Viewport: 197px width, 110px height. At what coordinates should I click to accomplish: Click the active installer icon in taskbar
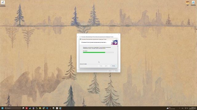click(x=60, y=108)
